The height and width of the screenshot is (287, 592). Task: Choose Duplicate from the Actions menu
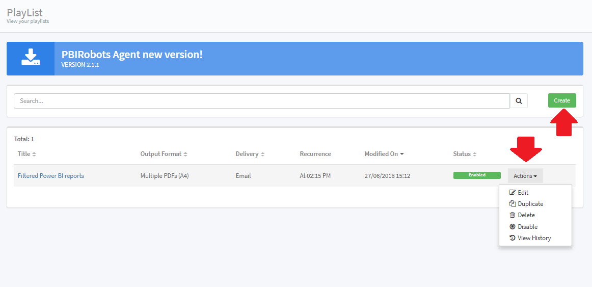coord(530,204)
